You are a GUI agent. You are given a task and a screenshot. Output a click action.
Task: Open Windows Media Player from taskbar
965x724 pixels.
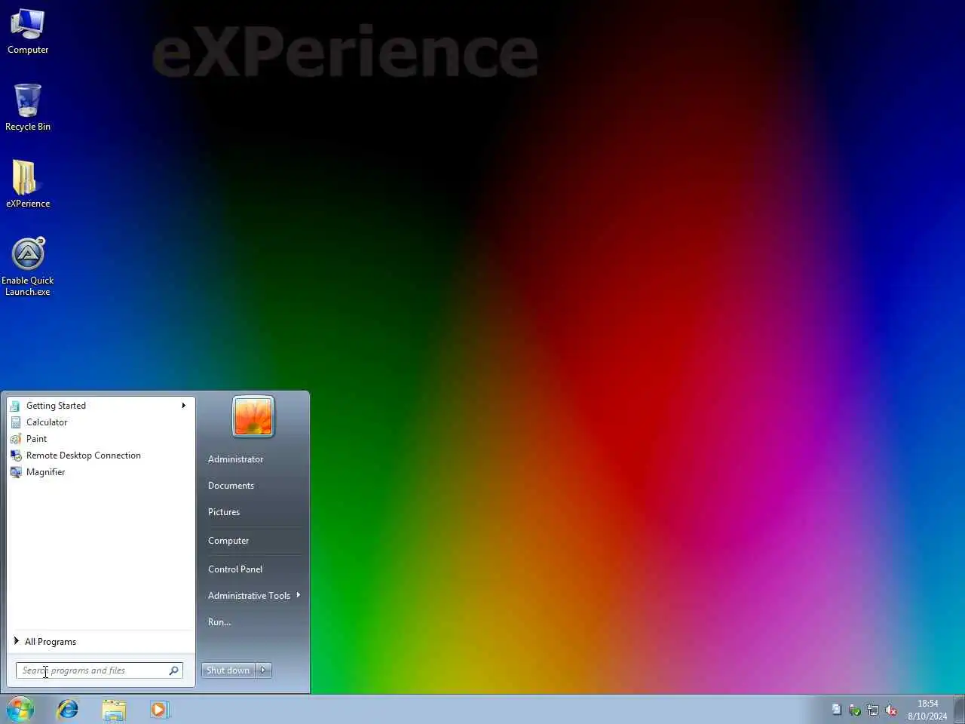[159, 710]
